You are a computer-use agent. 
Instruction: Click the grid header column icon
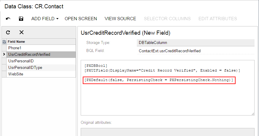pyautogui.click(x=4, y=42)
